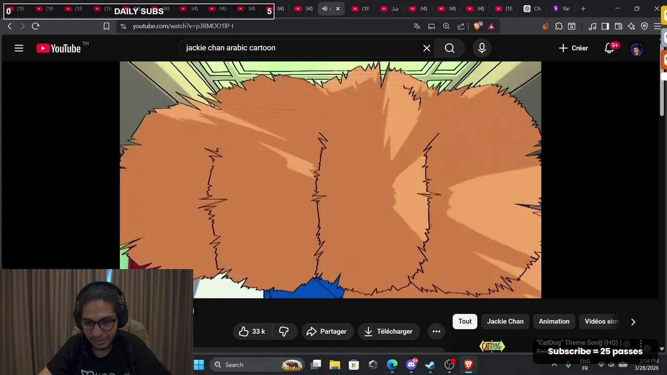This screenshot has width=667, height=375.
Task: Like the video (33 k)
Action: click(x=252, y=331)
